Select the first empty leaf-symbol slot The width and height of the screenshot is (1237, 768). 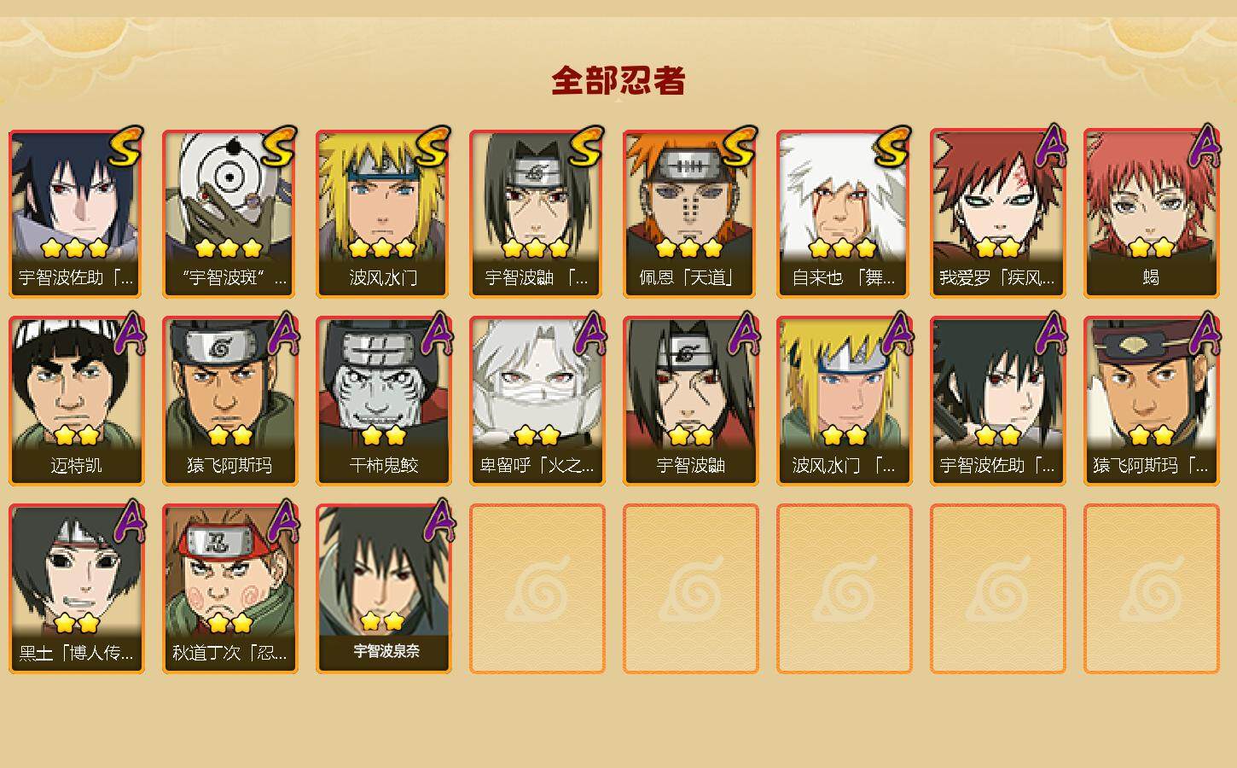537,589
